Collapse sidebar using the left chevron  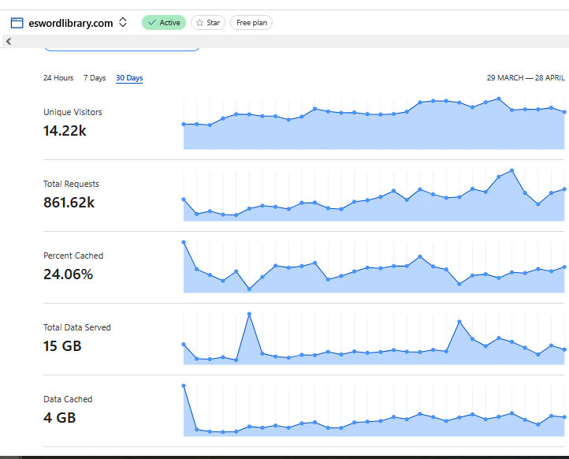click(9, 41)
